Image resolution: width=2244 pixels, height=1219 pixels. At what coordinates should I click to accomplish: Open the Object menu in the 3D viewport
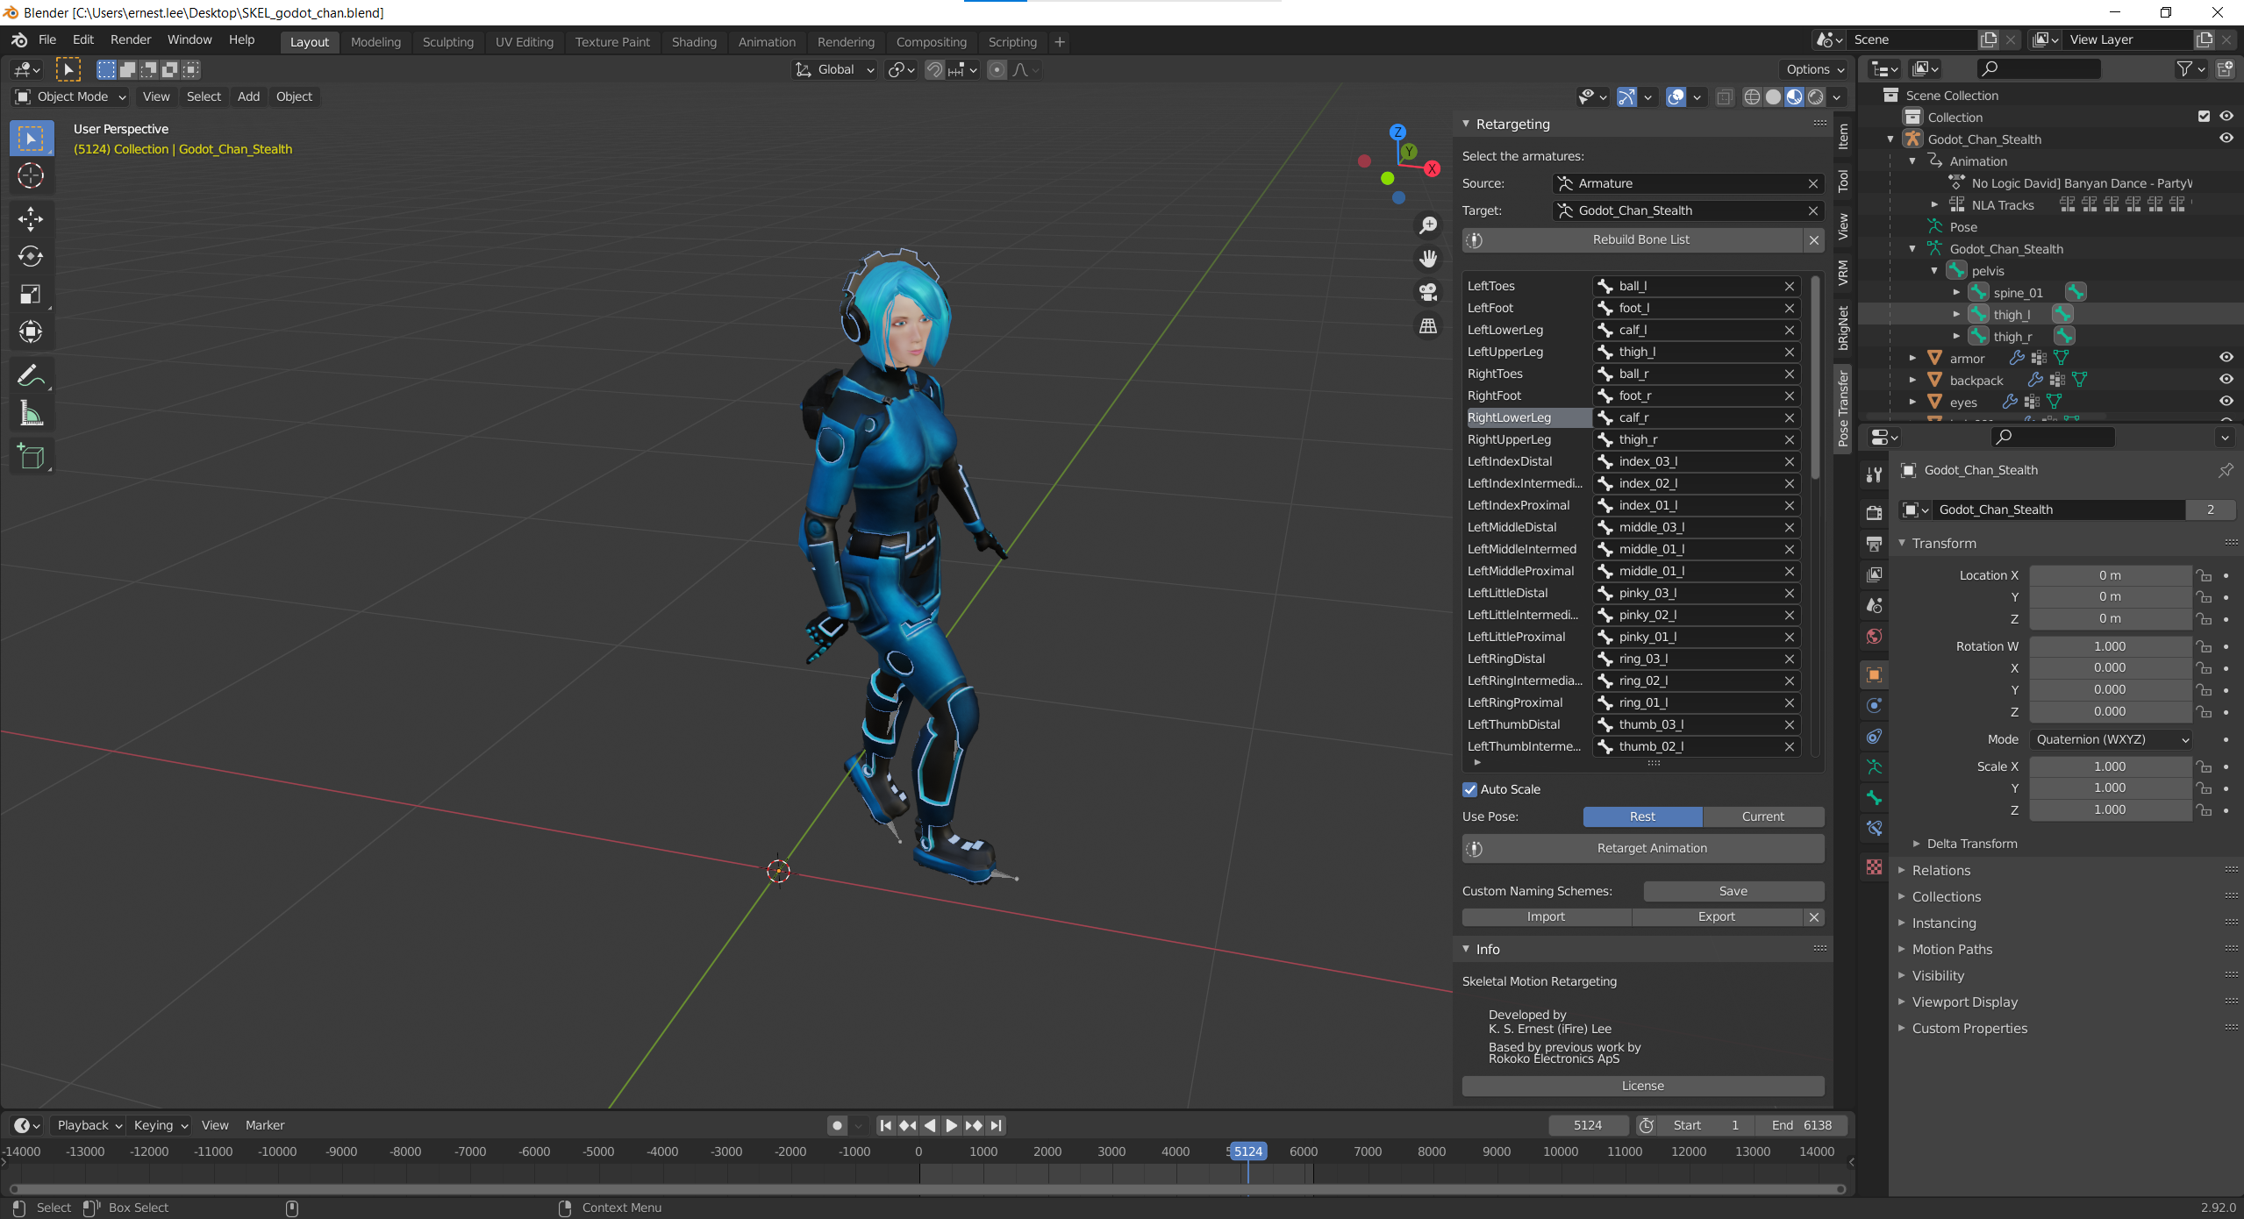294,96
